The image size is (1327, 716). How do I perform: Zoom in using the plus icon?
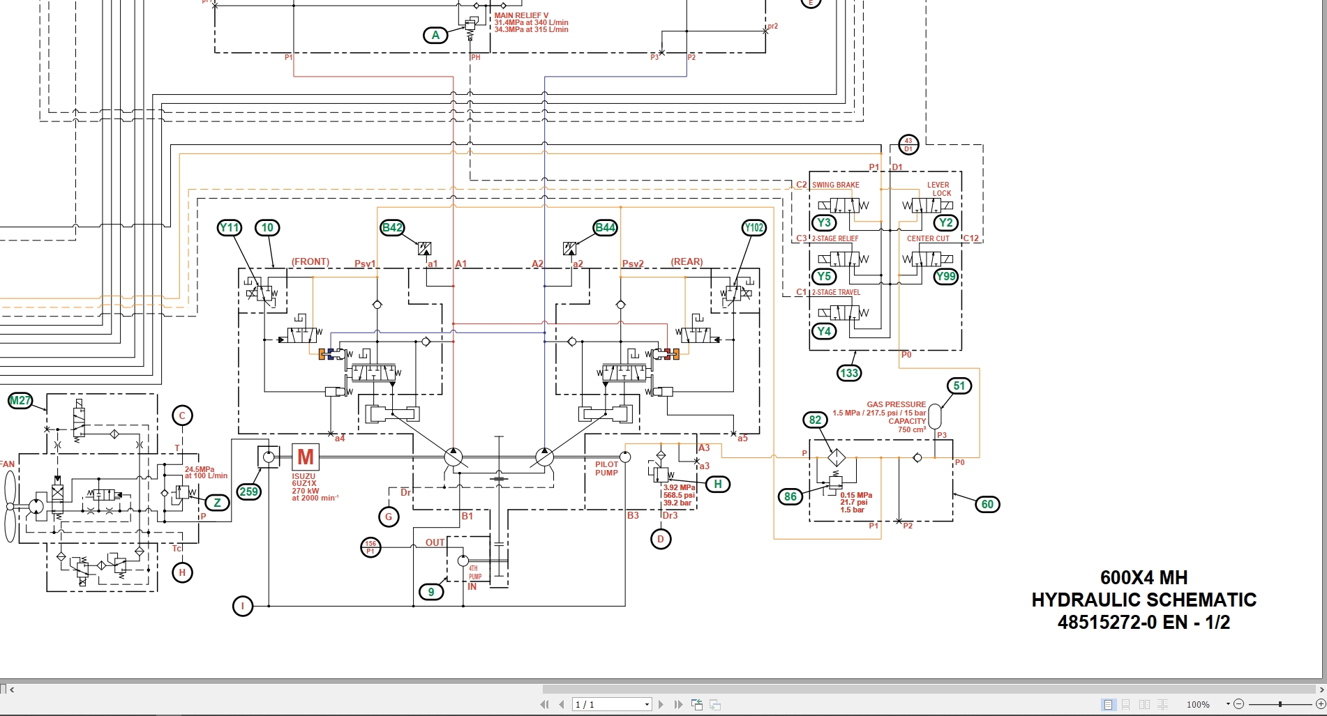tap(1320, 704)
